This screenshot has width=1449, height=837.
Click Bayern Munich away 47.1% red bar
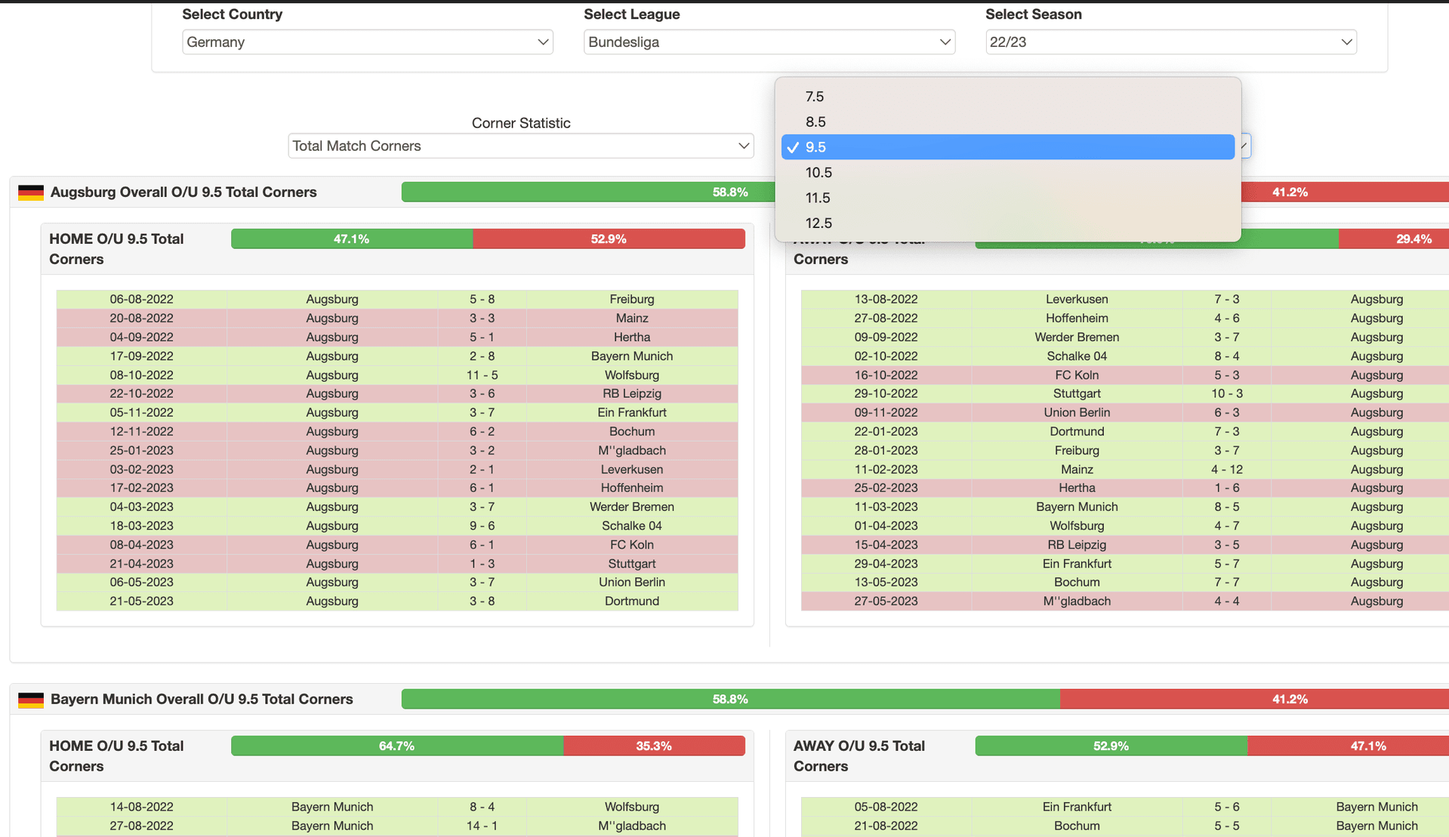point(1348,746)
